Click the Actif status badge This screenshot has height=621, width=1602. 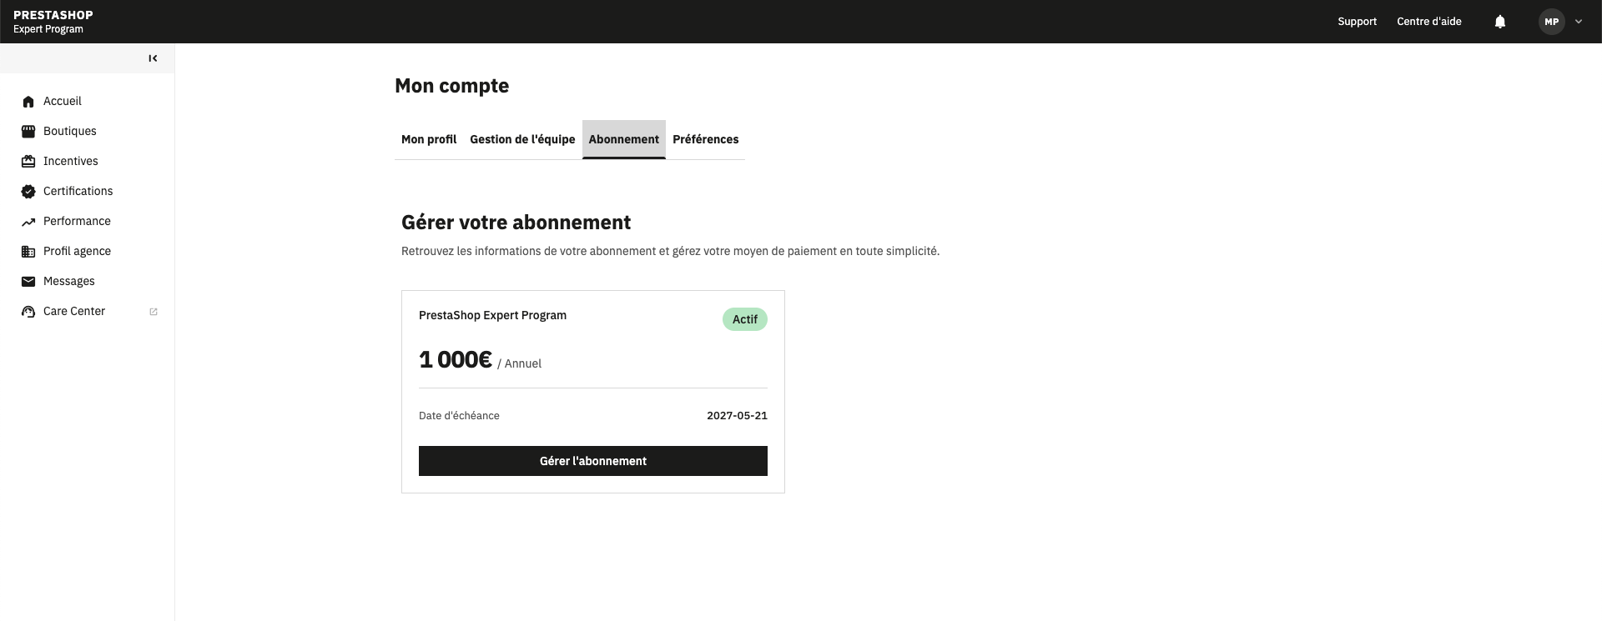(x=745, y=319)
